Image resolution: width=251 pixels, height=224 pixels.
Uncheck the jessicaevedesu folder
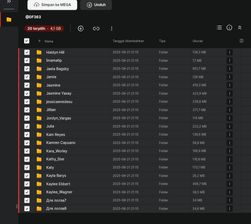(27, 101)
